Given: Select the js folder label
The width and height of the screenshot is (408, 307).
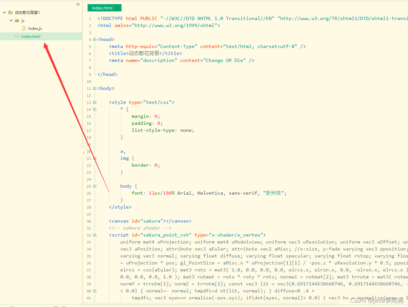Looking at the screenshot, I should [23, 21].
